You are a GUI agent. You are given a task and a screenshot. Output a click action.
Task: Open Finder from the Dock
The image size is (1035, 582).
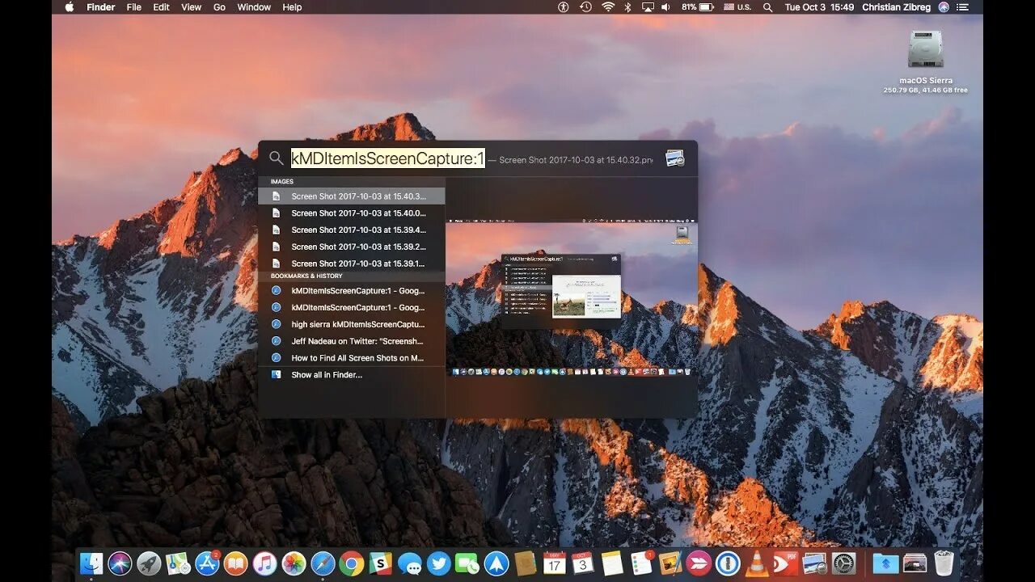pos(91,563)
